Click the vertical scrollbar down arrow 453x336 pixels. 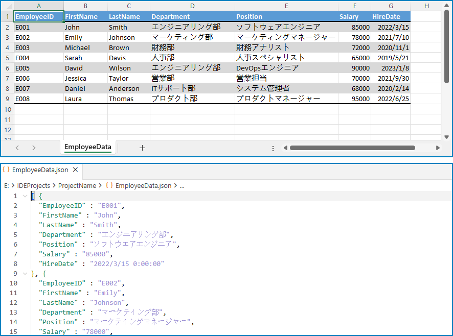[447, 137]
